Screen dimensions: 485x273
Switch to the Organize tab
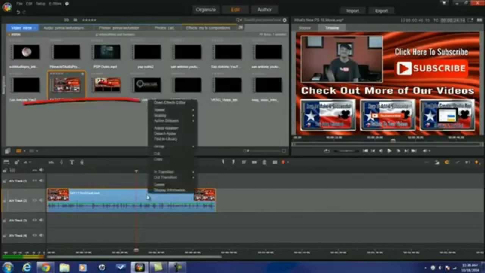205,10
